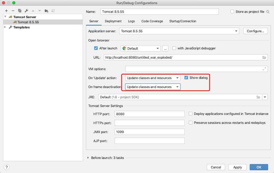Switch to Startup/Connection tab
This screenshot has height=173, width=274.
tap(183, 21)
